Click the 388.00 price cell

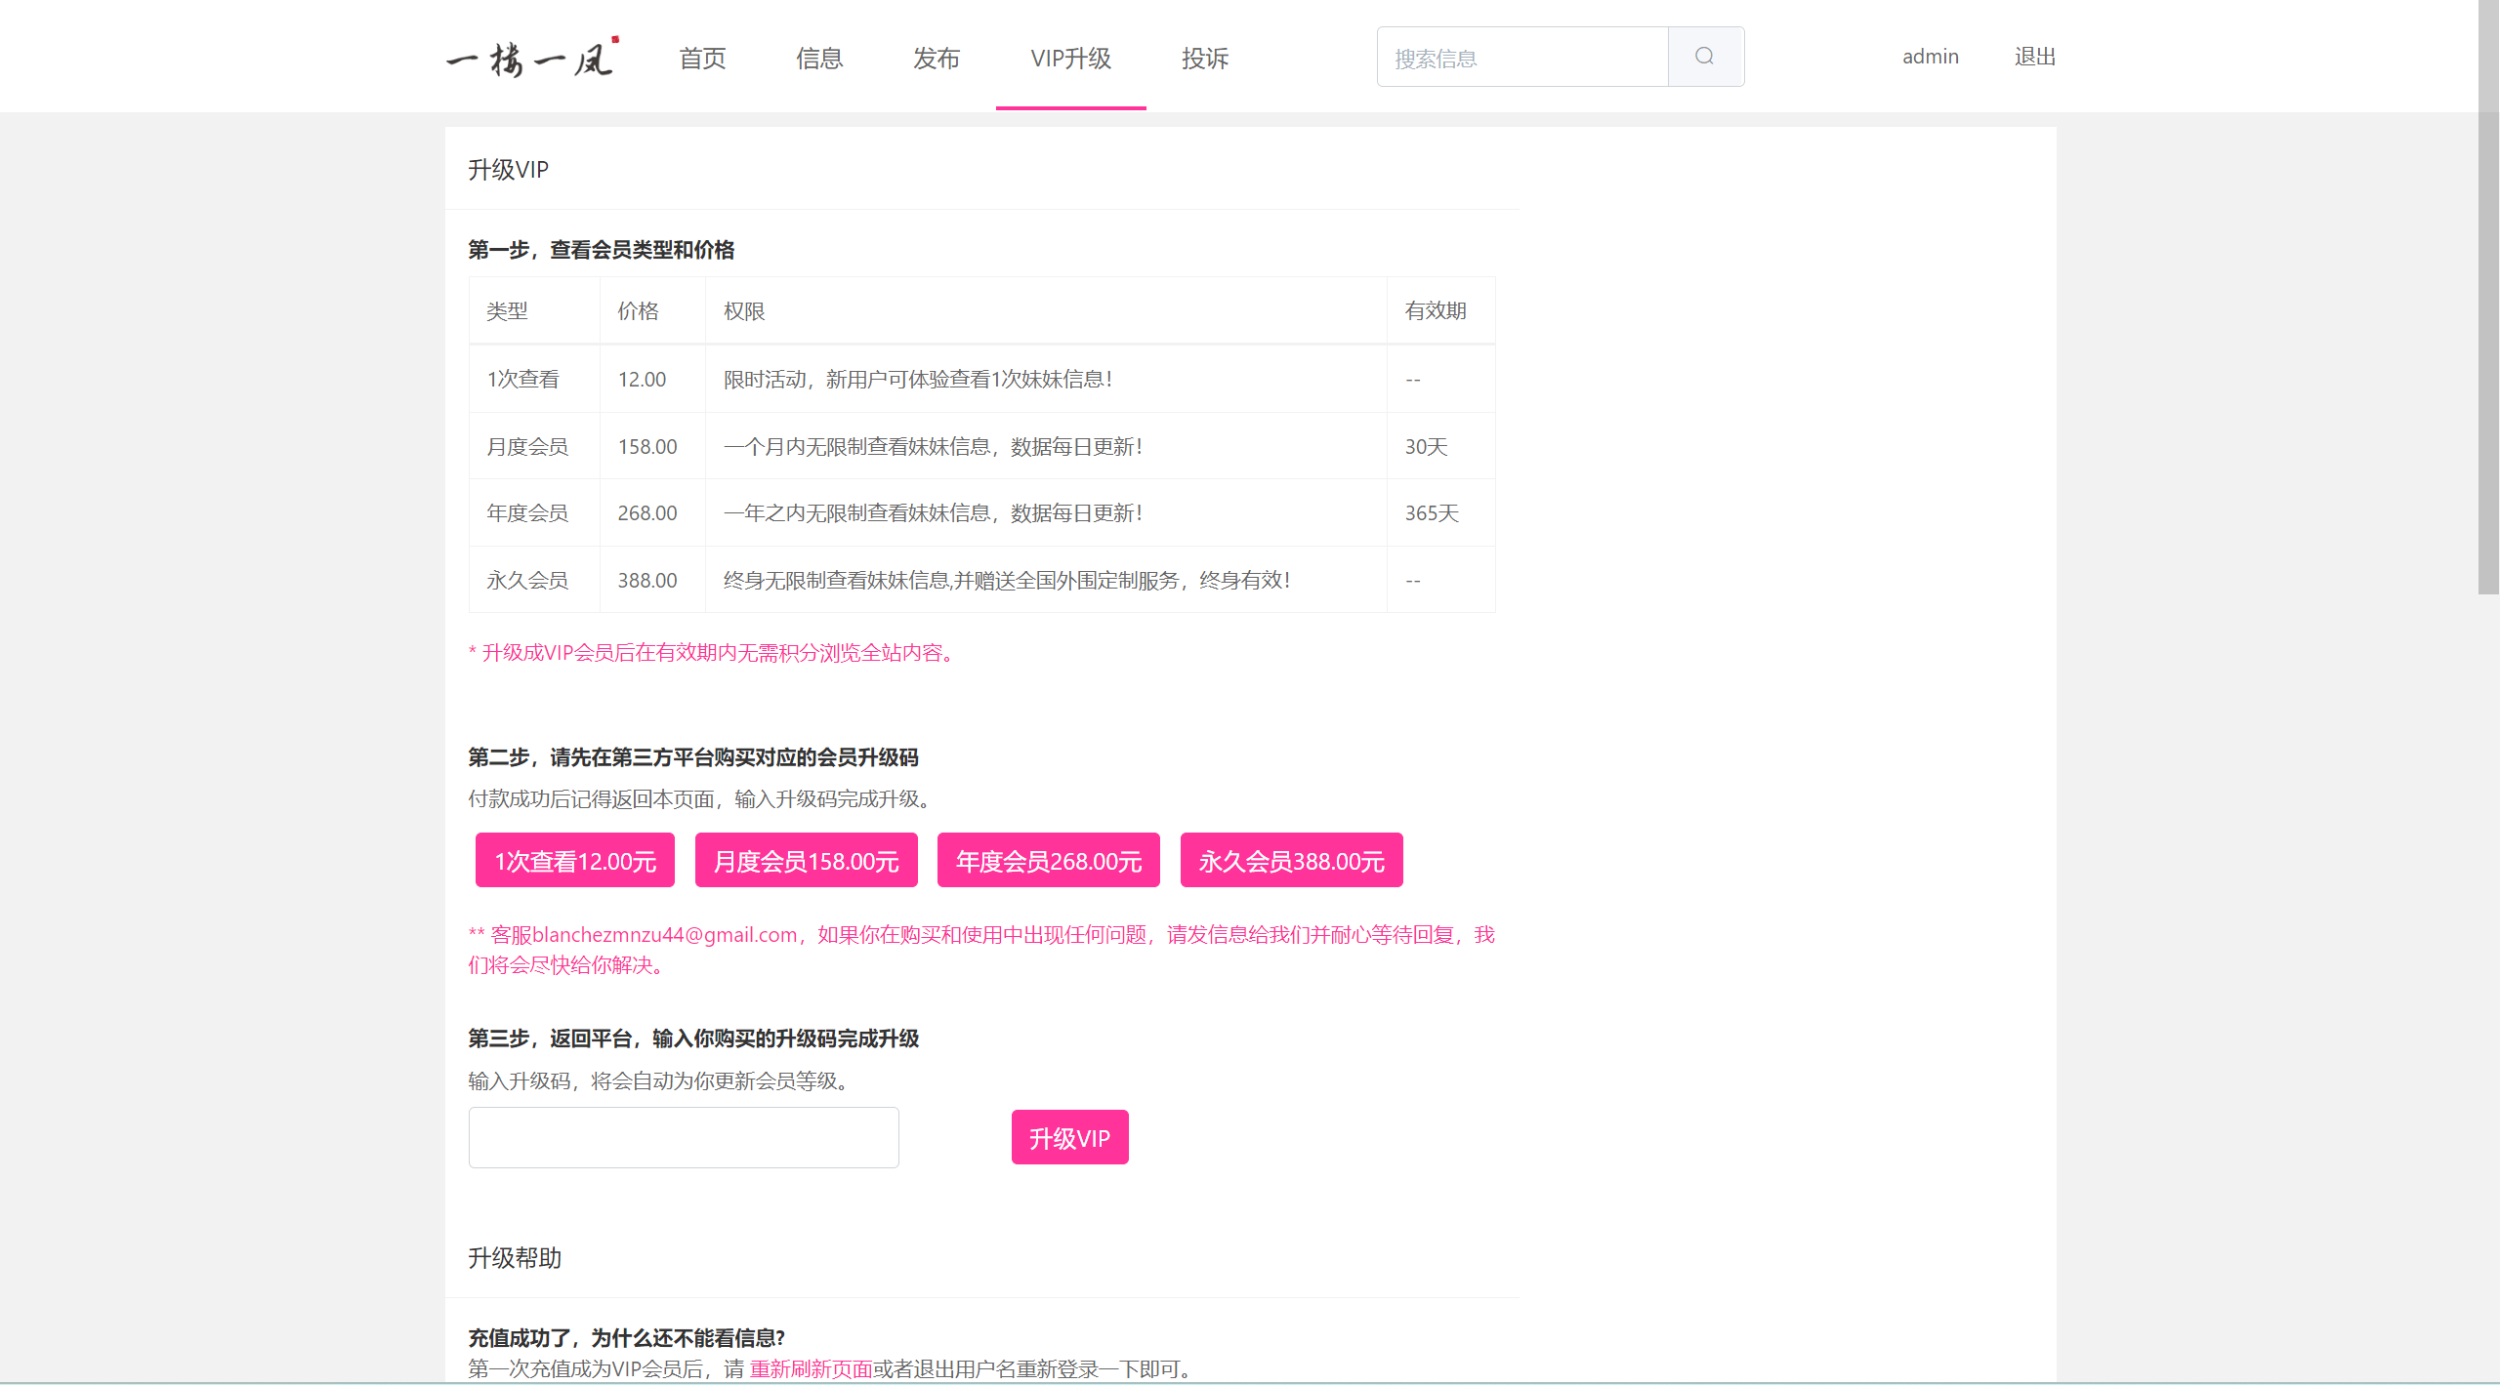pyautogui.click(x=652, y=580)
